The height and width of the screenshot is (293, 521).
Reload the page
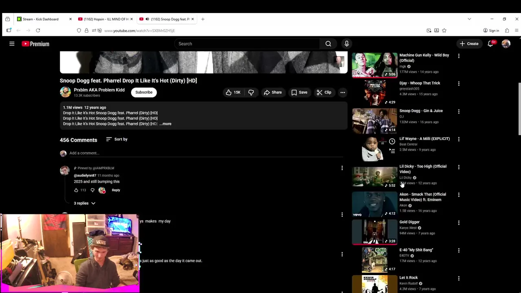point(38,31)
